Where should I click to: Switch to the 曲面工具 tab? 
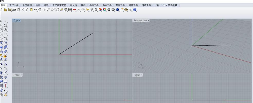tap(107, 5)
